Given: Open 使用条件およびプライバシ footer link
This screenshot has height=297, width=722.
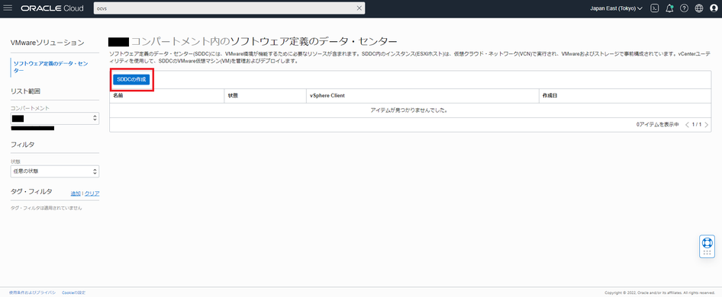Looking at the screenshot, I should [32, 292].
